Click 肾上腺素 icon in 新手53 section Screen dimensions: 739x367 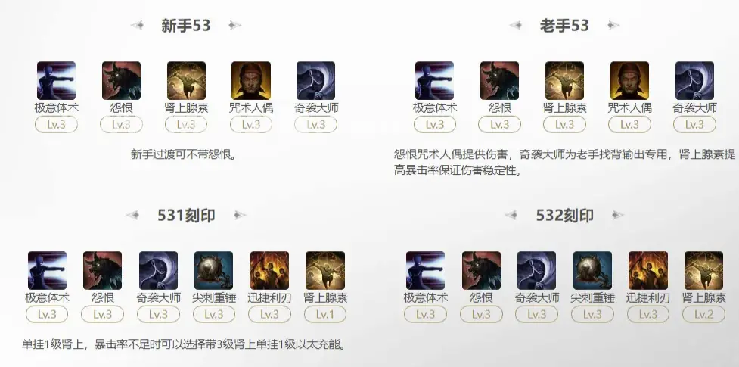click(187, 81)
